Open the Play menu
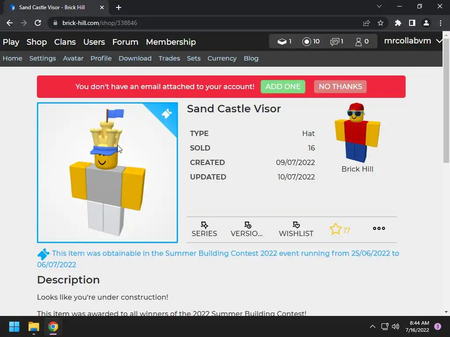The height and width of the screenshot is (337, 450). 11,42
